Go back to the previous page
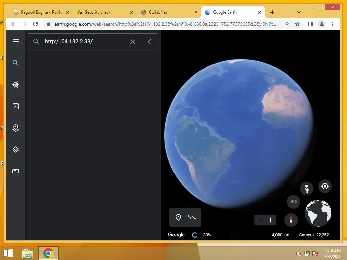 tap(14, 24)
